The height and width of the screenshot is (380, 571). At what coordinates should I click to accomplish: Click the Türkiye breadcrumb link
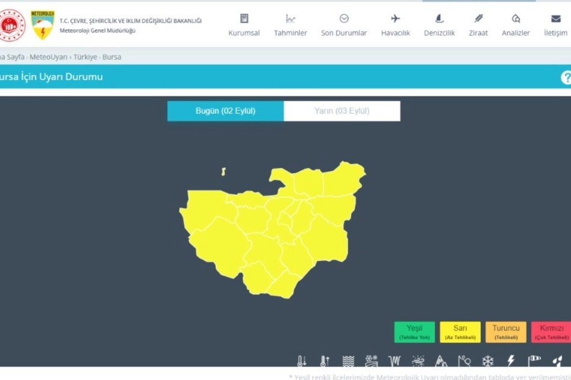pyautogui.click(x=85, y=57)
